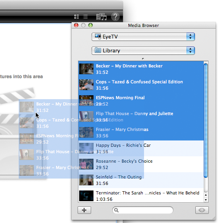Viewport: 218px width, 223px height.
Task: Click the Cops recording thumbnail
Action: pyautogui.click(x=86, y=85)
